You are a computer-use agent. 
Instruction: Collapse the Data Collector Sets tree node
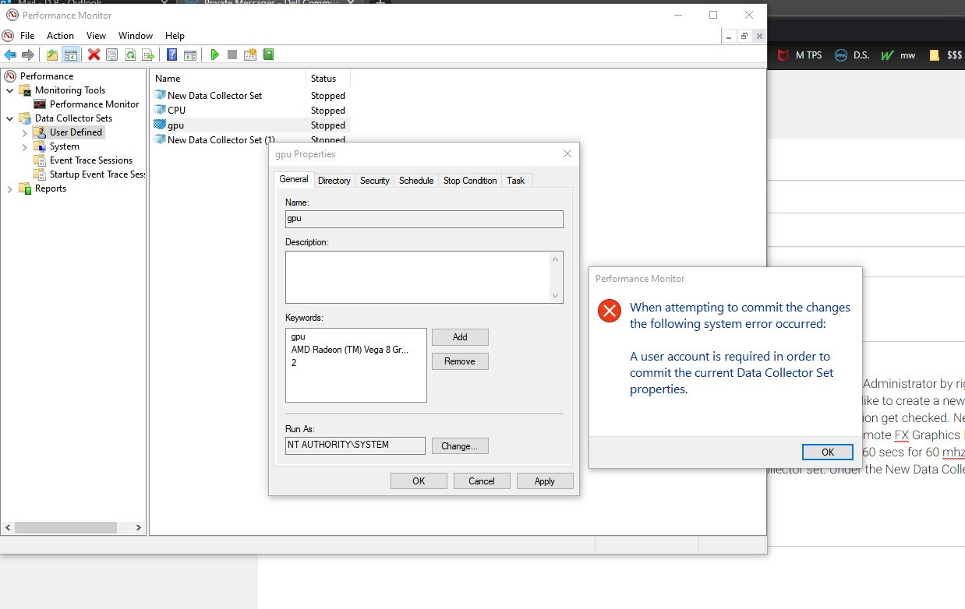click(x=10, y=118)
